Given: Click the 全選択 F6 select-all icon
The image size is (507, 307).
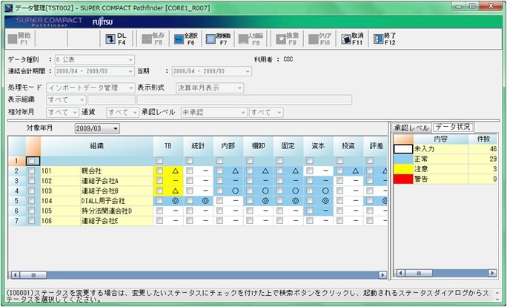Looking at the screenshot, I should (x=179, y=39).
